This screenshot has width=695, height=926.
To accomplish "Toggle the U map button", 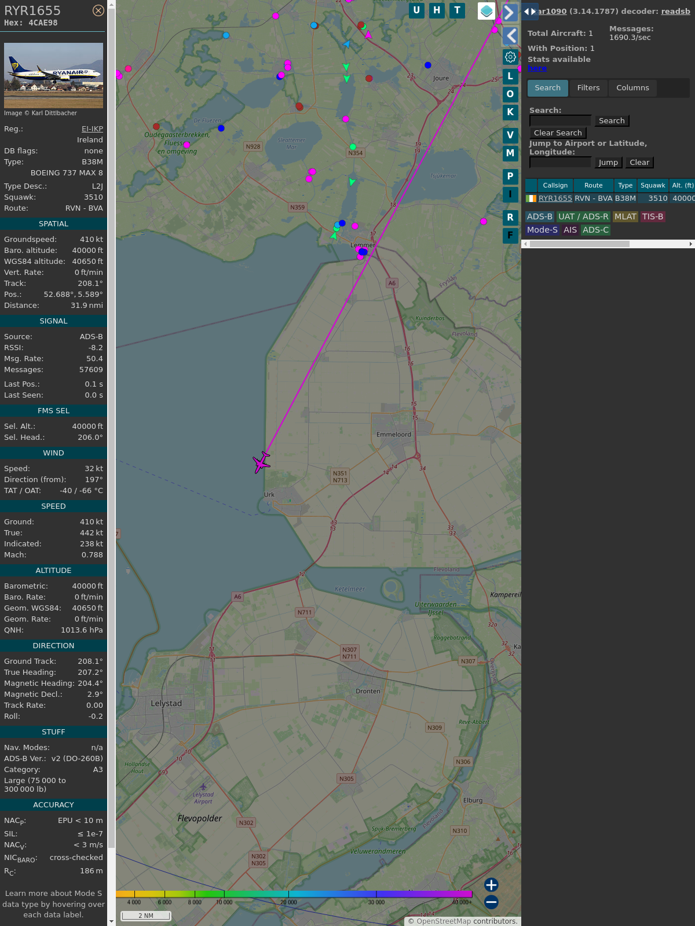I will [x=416, y=10].
